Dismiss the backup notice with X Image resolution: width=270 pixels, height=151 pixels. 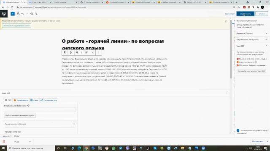(x=226, y=21)
